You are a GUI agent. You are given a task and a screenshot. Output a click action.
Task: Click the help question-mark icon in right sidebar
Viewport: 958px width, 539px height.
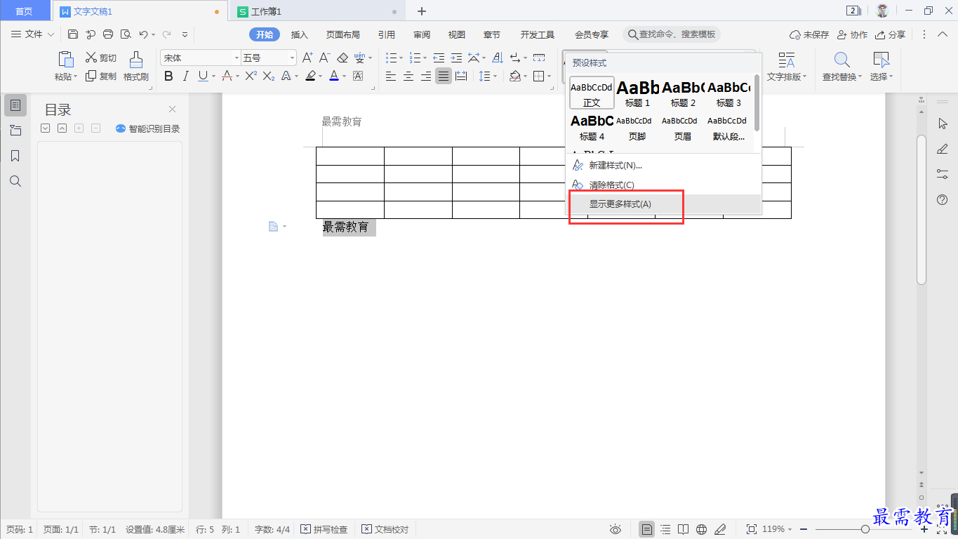point(943,200)
